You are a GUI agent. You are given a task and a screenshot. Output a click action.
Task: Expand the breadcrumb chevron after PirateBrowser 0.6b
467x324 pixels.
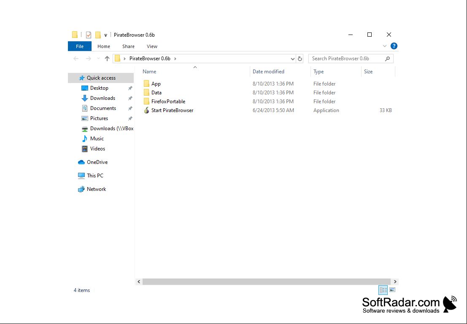[x=175, y=59]
